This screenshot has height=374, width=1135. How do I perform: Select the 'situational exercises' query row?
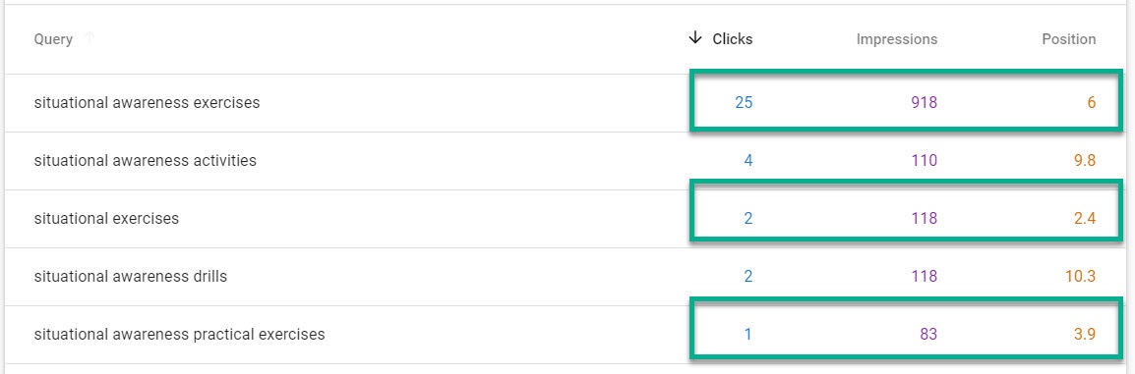pos(567,218)
